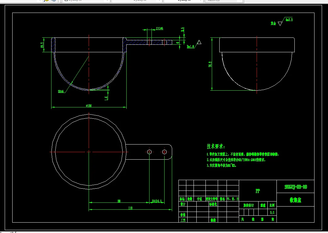328x233 pixels.
Task: Click the 工艺 row label
Action: [x=183, y=220]
